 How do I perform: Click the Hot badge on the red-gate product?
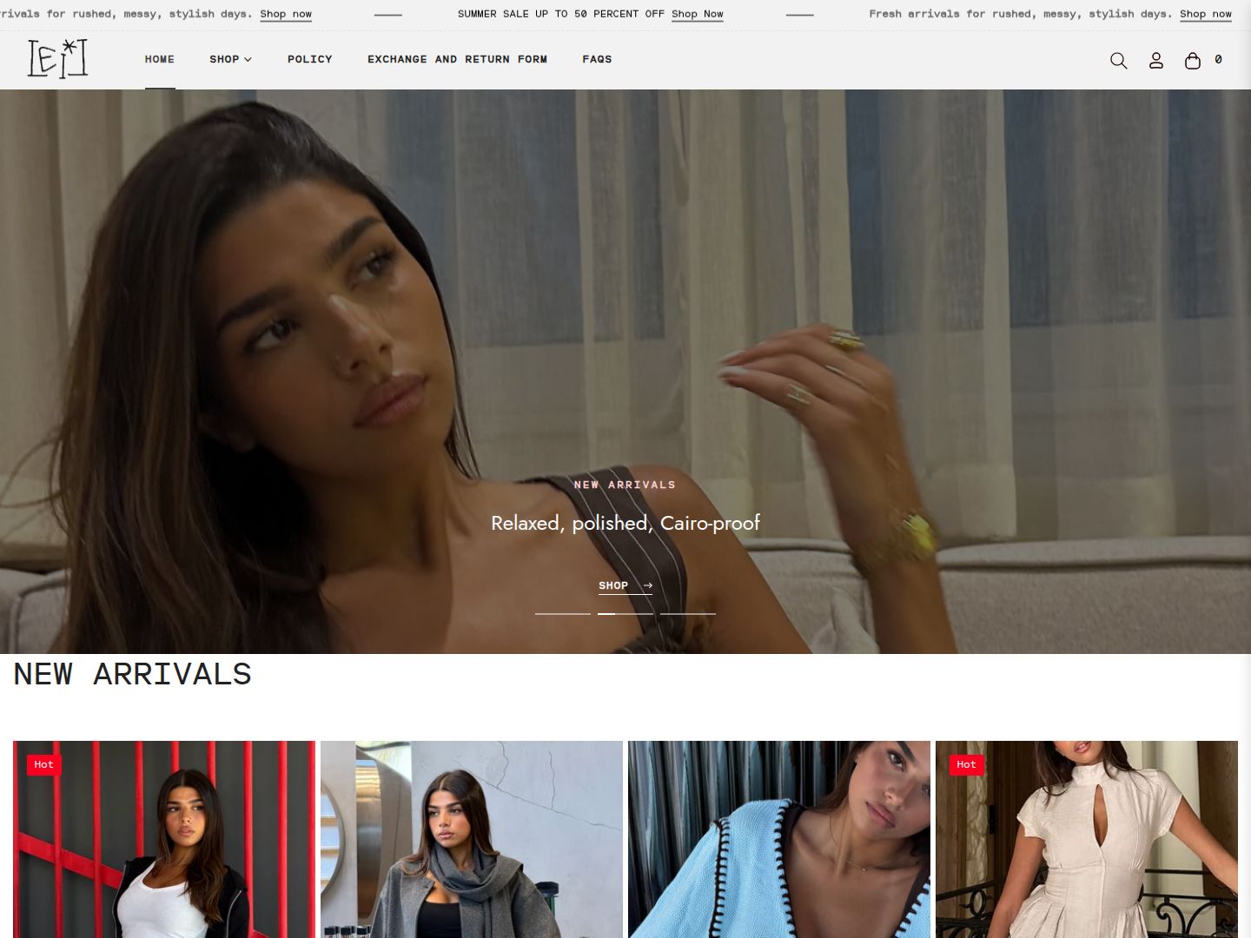pyautogui.click(x=44, y=764)
